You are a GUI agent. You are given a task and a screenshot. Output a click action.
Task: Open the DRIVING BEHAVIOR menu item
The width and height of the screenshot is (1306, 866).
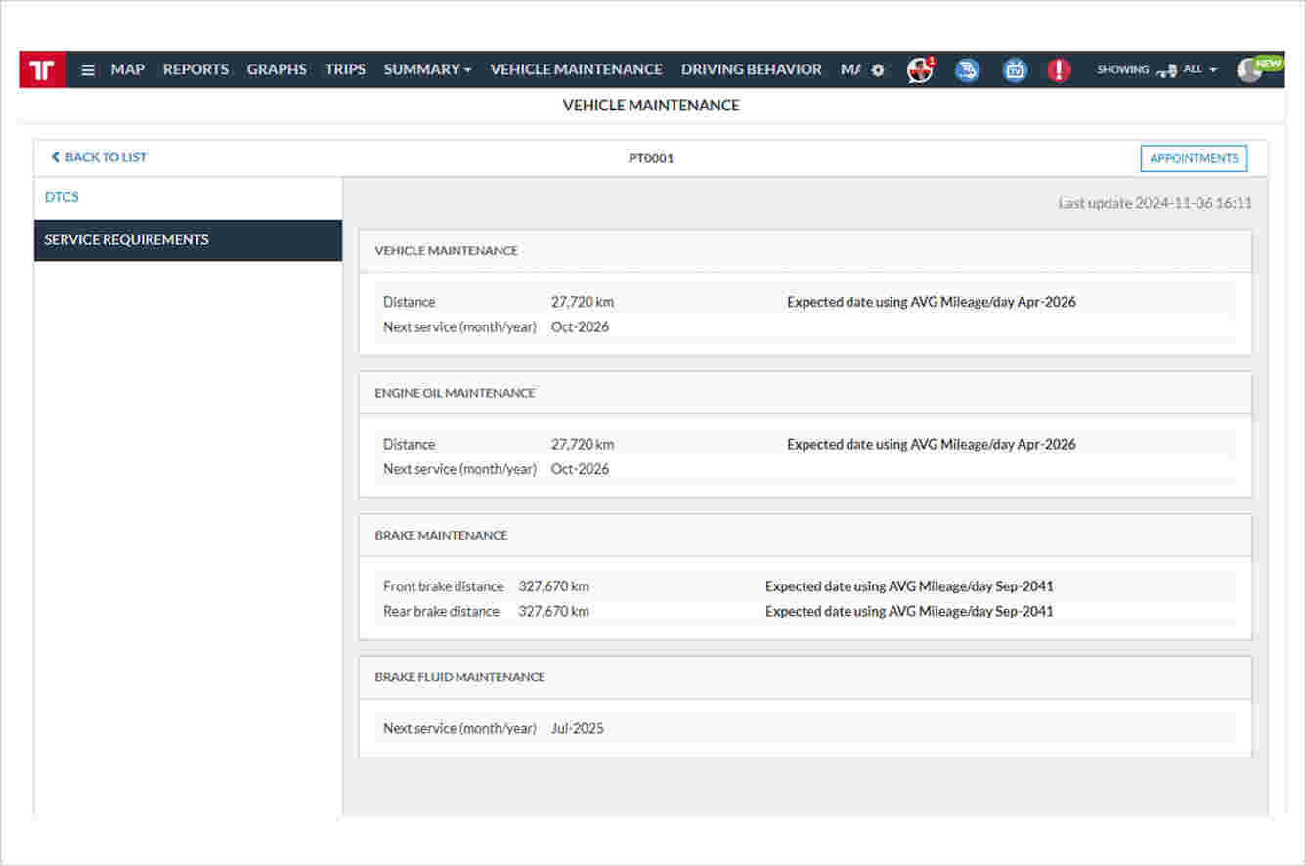point(752,69)
